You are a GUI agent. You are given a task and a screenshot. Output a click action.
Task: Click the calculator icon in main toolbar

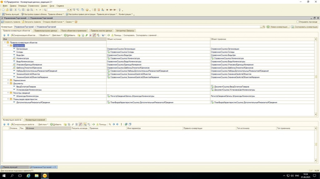[95, 10]
